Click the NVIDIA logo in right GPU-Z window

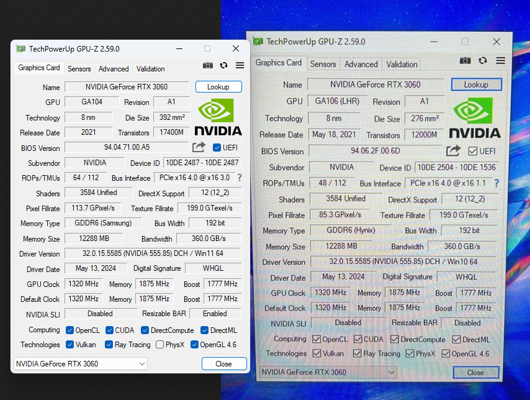pos(475,118)
